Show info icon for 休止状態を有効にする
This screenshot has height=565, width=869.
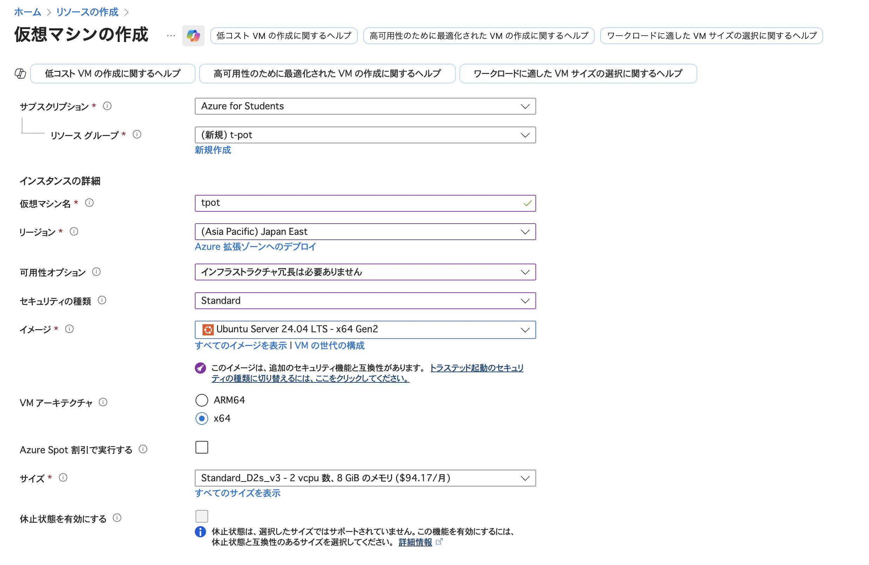tap(117, 518)
